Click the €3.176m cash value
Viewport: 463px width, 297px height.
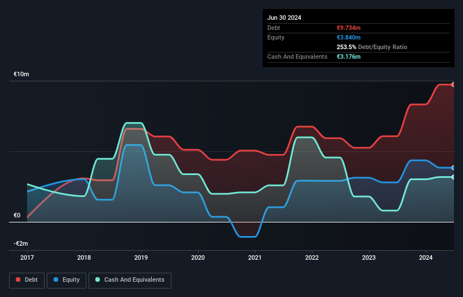(349, 56)
